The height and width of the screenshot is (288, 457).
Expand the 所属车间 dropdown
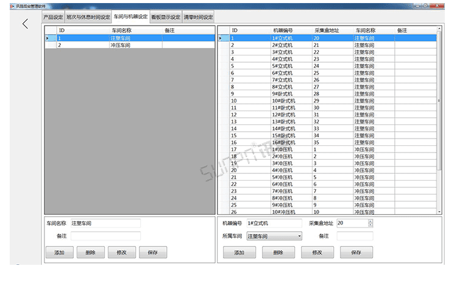point(299,236)
